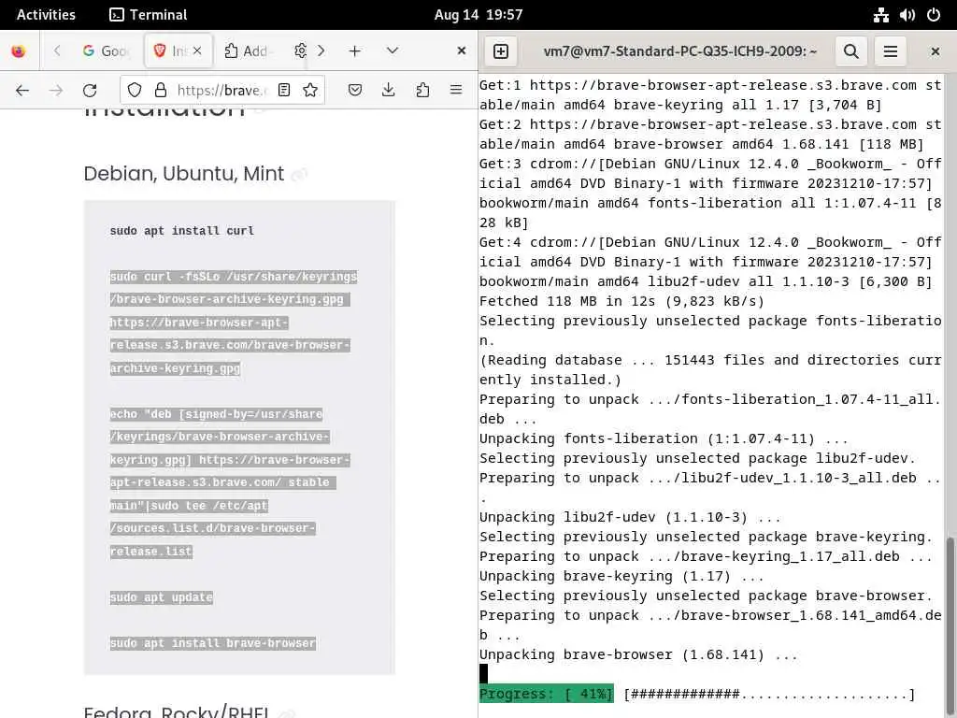Open the terminal hamburger menu
Screen dimensions: 957x718
point(891,51)
